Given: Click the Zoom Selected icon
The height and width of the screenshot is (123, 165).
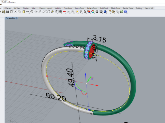Looking at the screenshot, I should (52, 12).
